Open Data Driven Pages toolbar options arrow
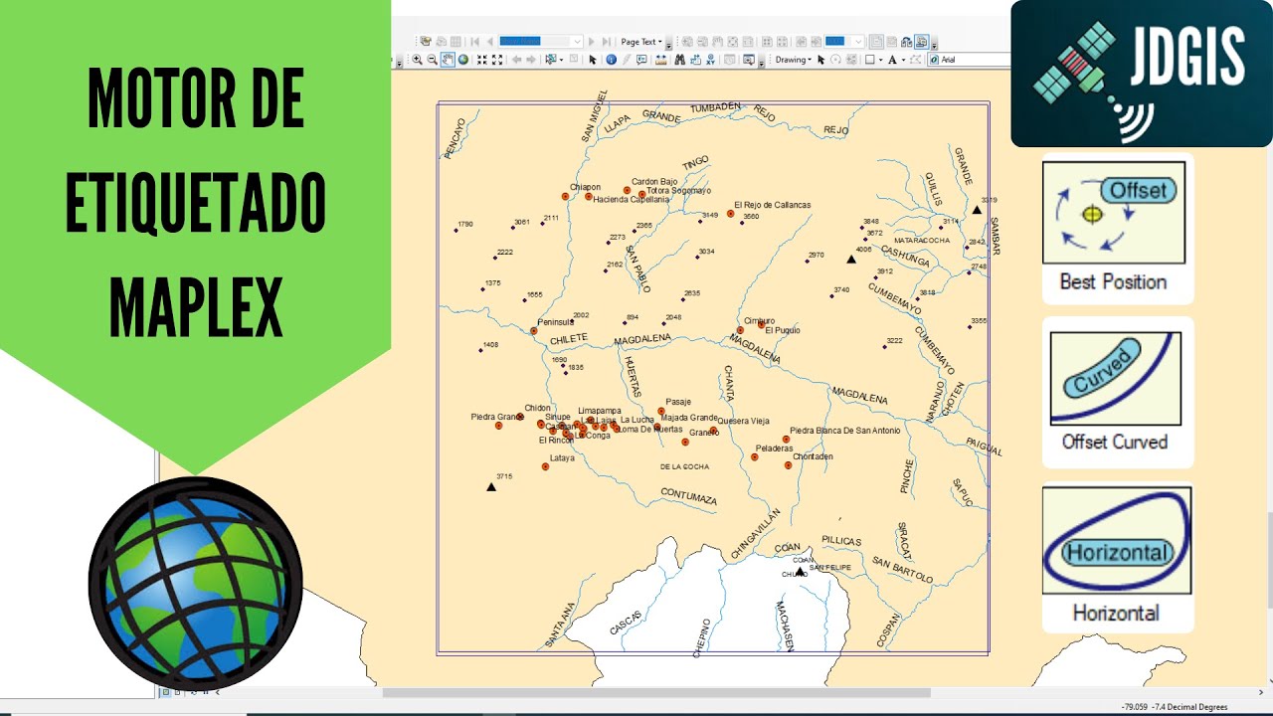Screen dimensions: 1273x716 tap(668, 46)
